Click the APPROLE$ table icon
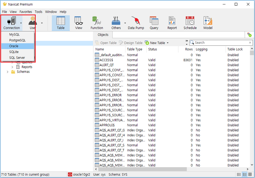This screenshot has width=255, height=178. pos(97,125)
